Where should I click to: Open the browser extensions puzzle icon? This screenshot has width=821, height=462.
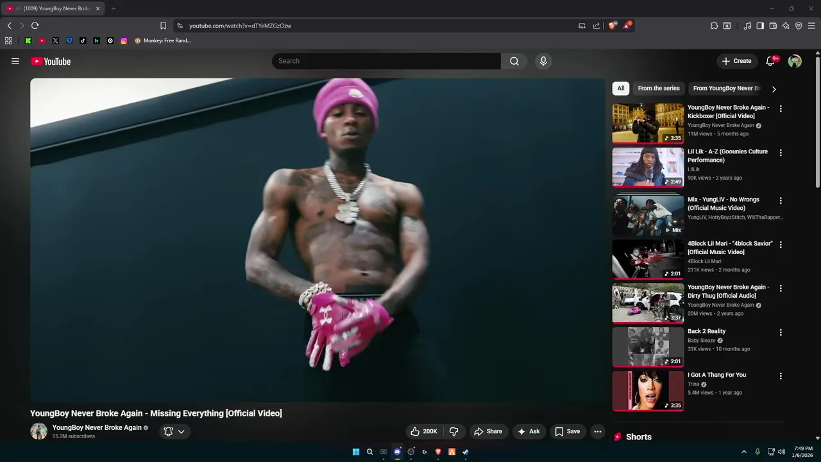click(x=714, y=26)
